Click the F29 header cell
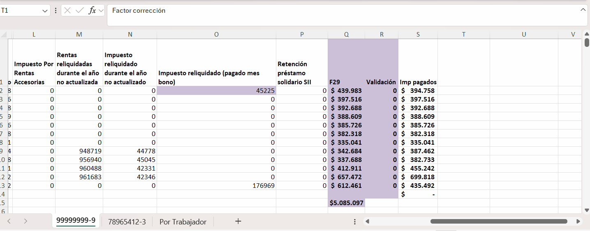Screen dimensions: 590x231 [347, 62]
